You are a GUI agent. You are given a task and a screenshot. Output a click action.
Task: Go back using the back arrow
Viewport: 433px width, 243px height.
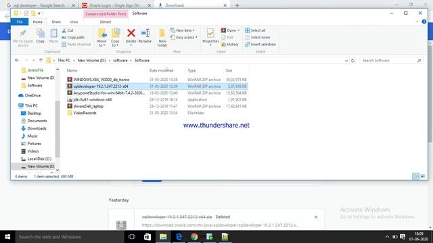(17, 60)
